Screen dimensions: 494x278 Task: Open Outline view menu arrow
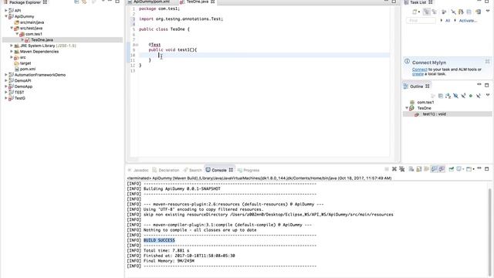click(488, 95)
